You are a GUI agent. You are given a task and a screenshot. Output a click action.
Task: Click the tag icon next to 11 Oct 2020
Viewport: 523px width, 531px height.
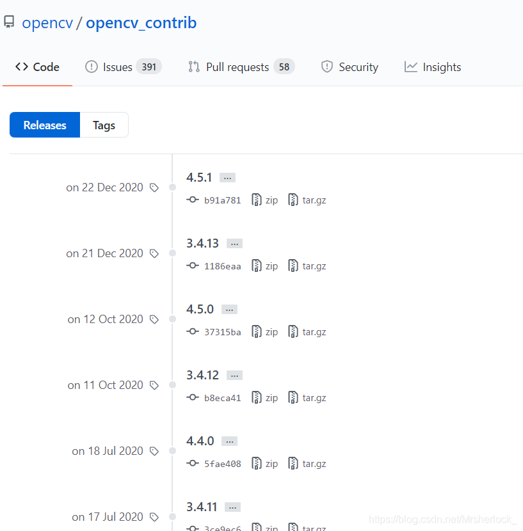coord(154,385)
